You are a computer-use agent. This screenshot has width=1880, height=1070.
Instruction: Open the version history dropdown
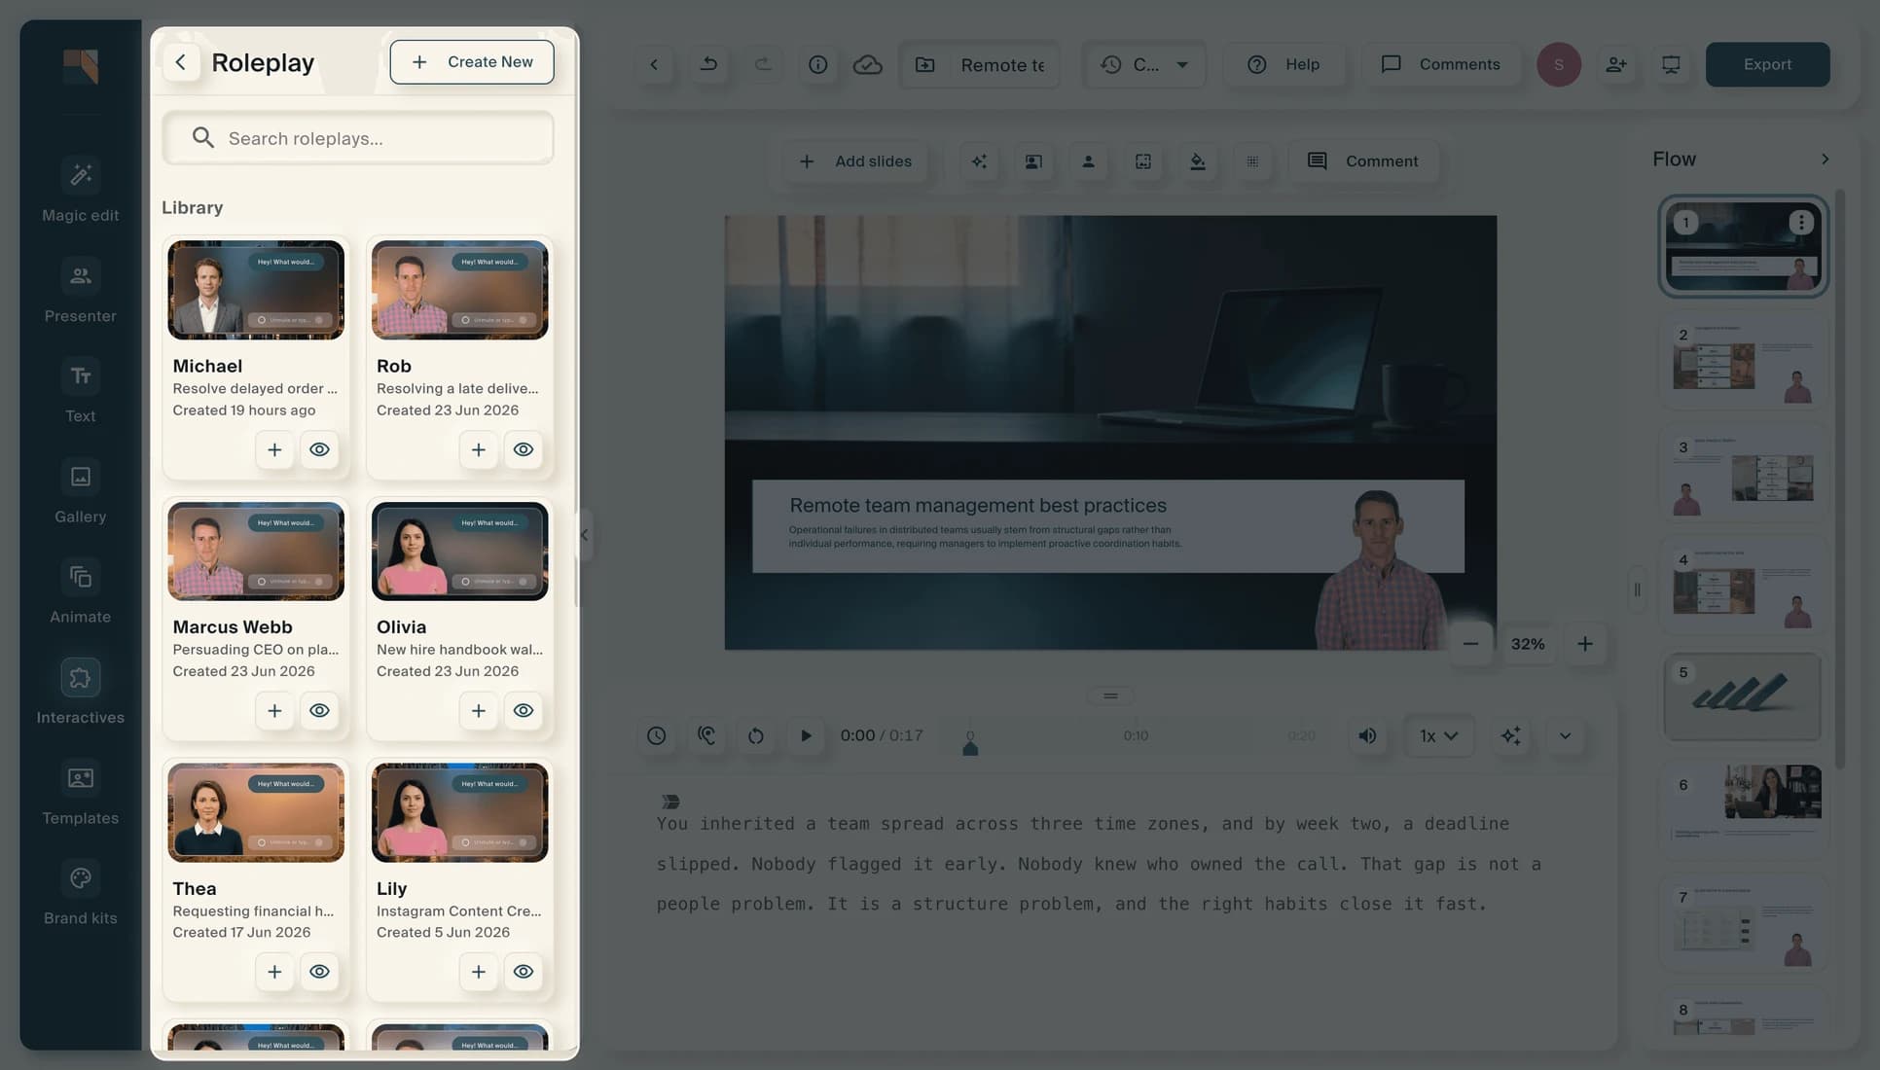pyautogui.click(x=1144, y=64)
